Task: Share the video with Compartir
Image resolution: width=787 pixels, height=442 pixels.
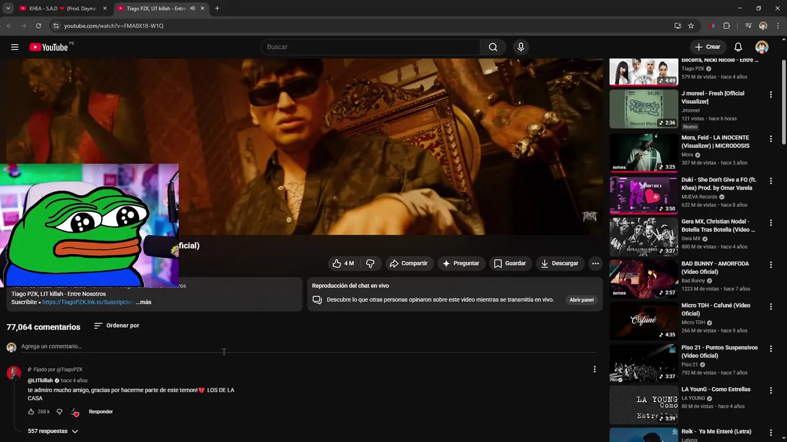Action: (x=409, y=263)
